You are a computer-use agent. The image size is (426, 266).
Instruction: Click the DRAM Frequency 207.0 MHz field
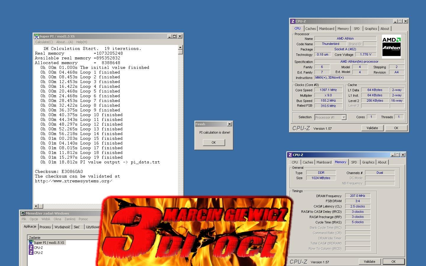click(x=358, y=196)
